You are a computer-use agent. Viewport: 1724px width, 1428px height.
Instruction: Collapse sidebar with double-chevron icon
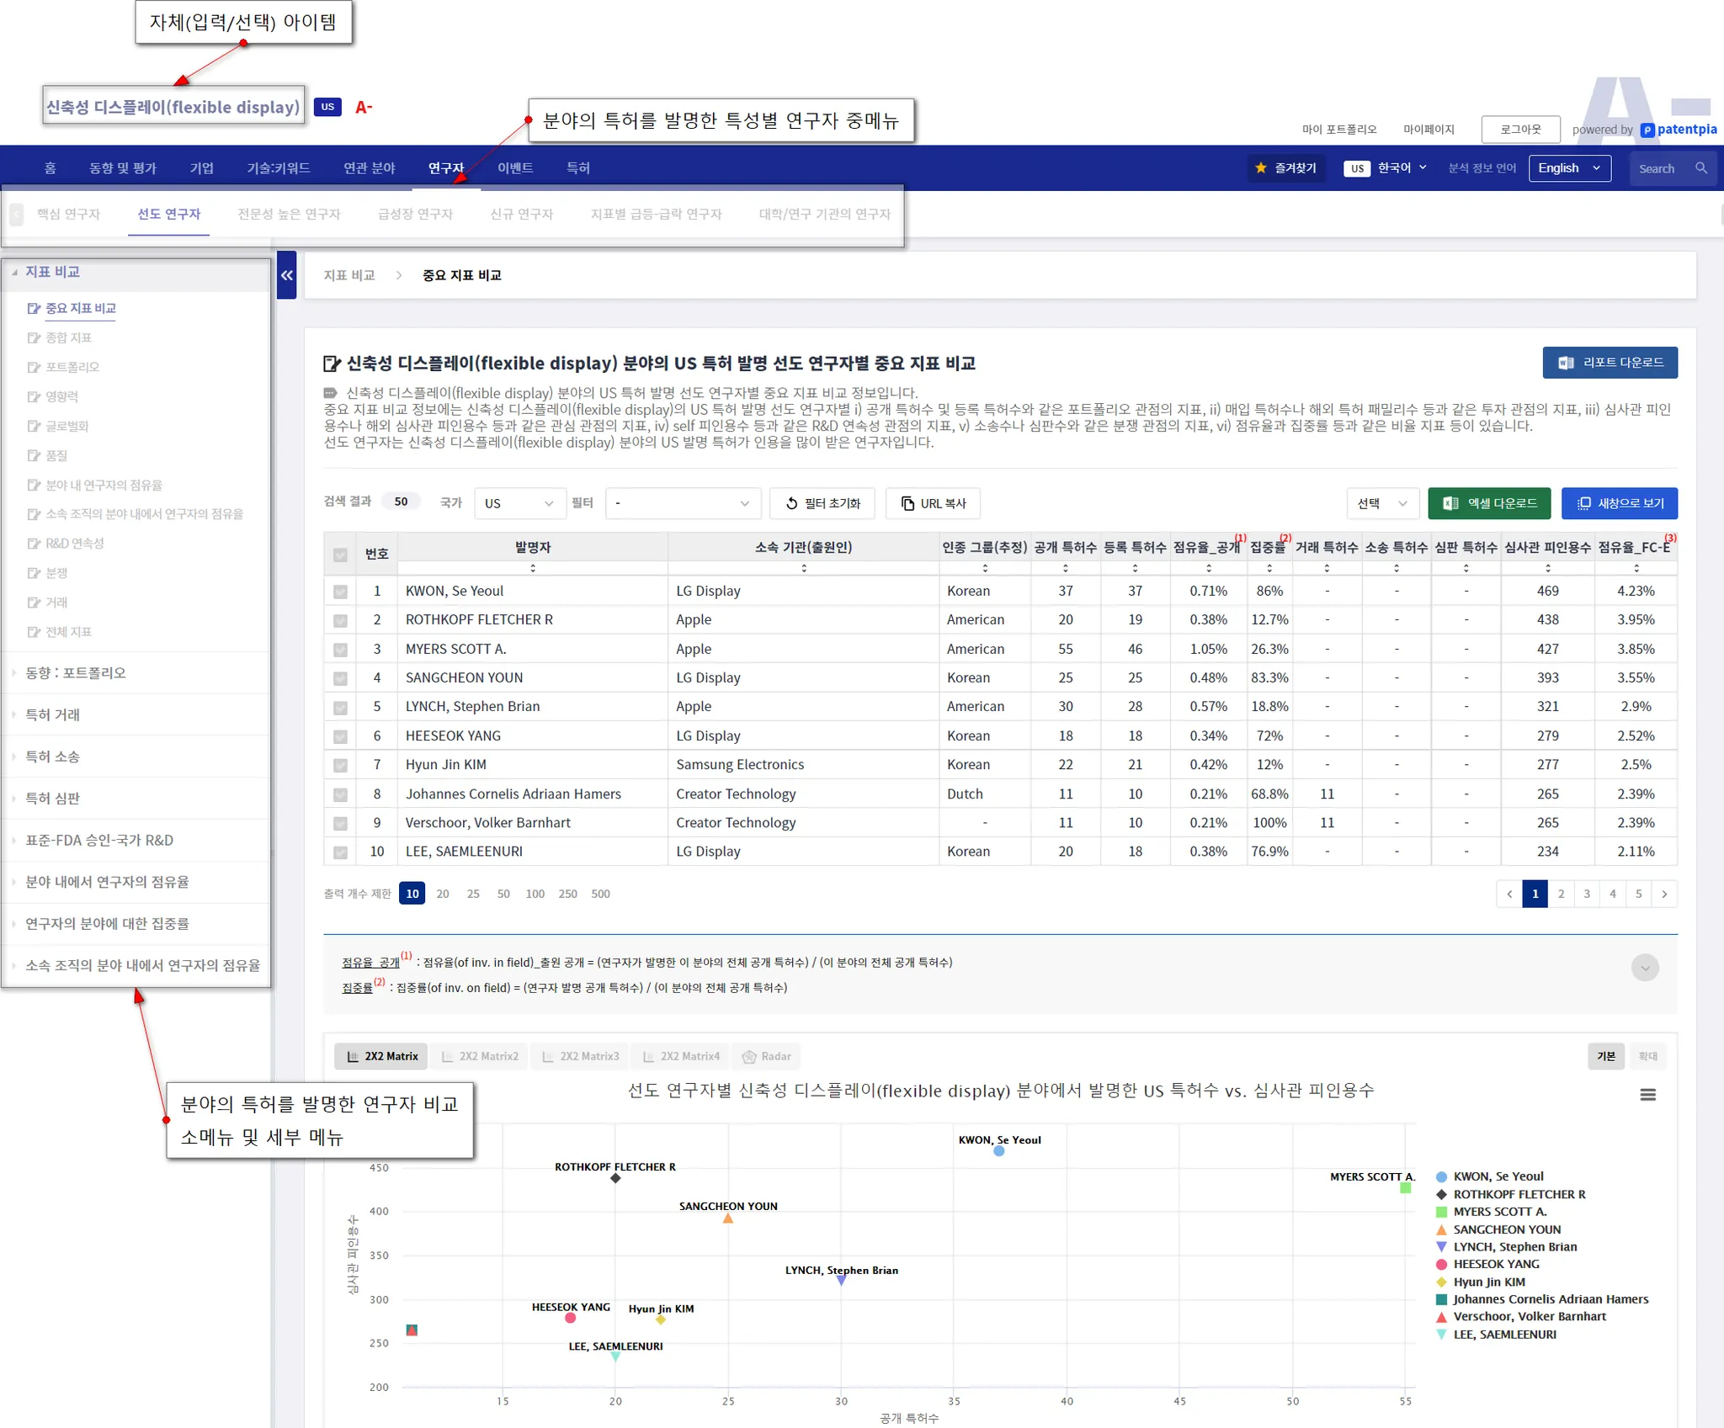coord(286,275)
